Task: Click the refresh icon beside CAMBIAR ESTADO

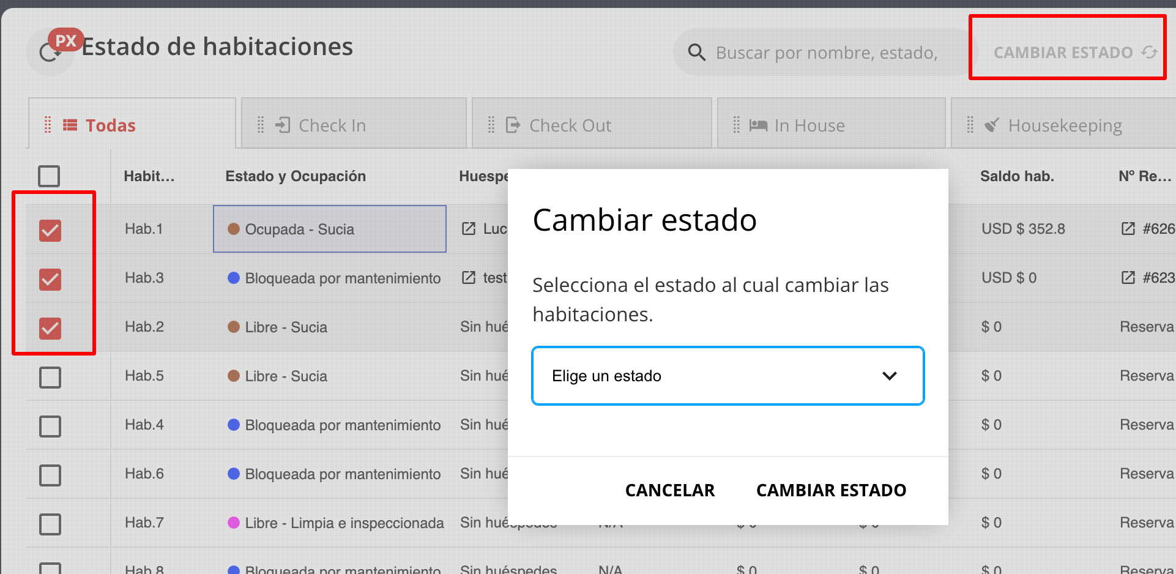Action: click(x=1148, y=53)
